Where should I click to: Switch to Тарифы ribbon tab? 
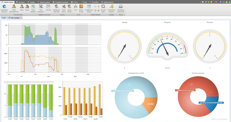pyautogui.click(x=31, y=2)
